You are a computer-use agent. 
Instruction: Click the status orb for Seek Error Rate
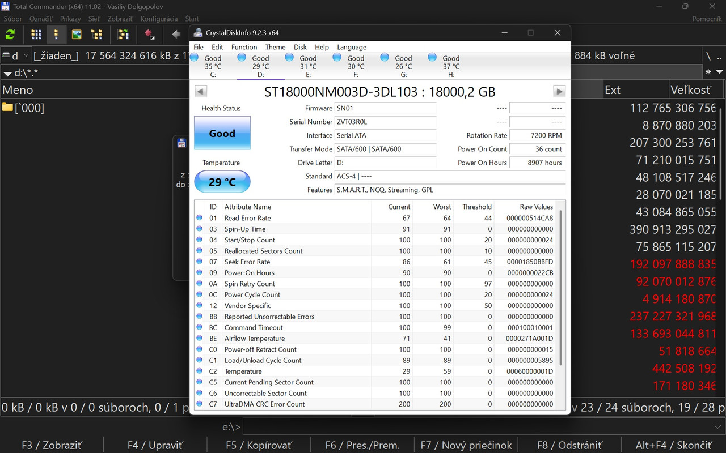click(199, 262)
